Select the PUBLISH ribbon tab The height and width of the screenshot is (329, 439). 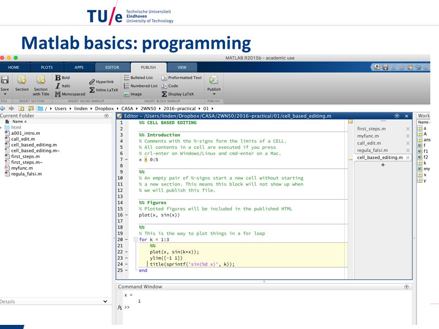[148, 68]
